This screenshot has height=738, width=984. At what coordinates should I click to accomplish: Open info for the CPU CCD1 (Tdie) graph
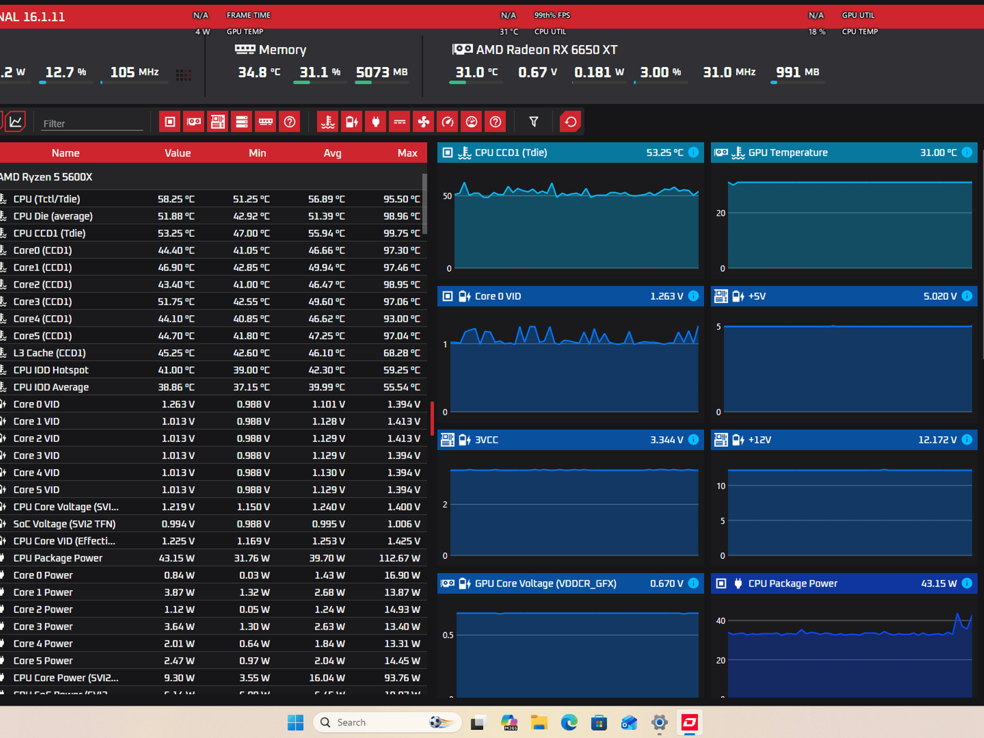click(693, 152)
